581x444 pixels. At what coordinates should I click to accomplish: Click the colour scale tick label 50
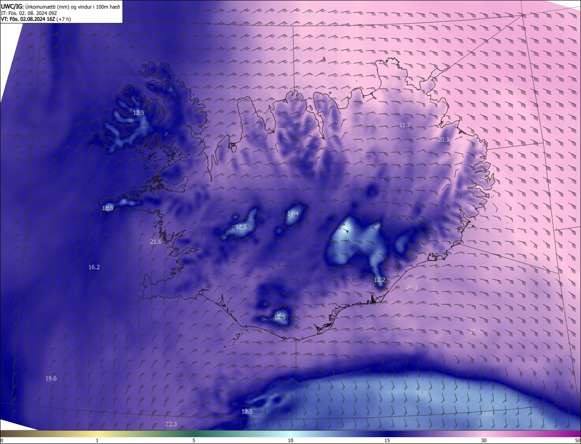577,441
